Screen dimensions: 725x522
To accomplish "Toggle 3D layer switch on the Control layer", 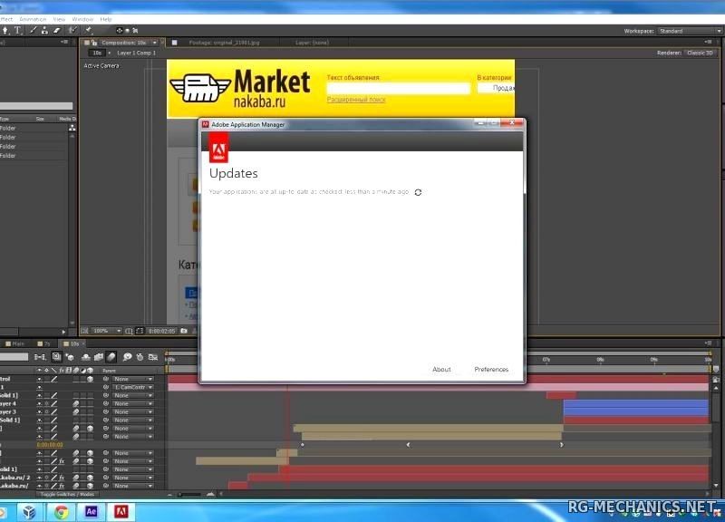I will (x=90, y=379).
